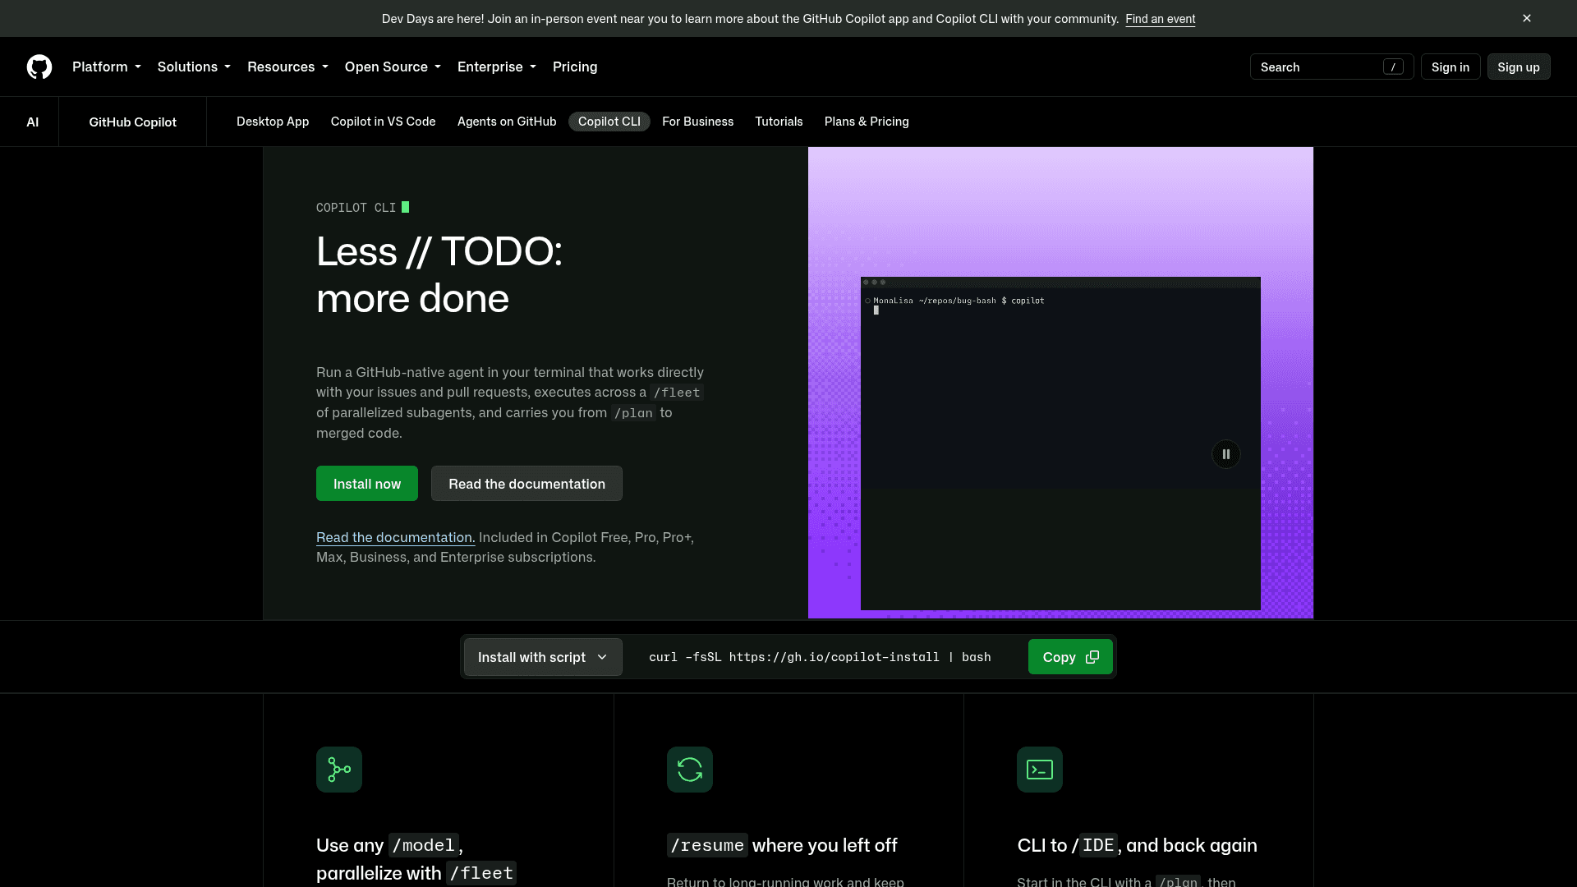Open the GitHub Copilot section link
The image size is (1577, 887).
(x=132, y=122)
